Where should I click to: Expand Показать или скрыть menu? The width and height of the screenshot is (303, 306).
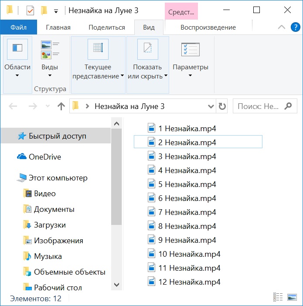[148, 65]
